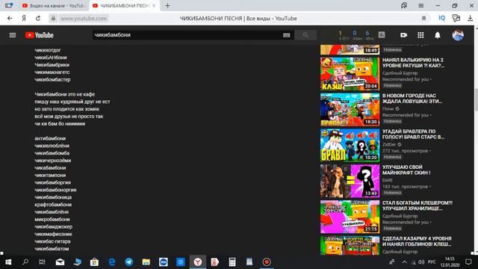This screenshot has width=478, height=269.
Task: Open the СДЕЛАЛ КАЗАРМУ 4 УРОВНЯ thumbnail
Action: 350,245
